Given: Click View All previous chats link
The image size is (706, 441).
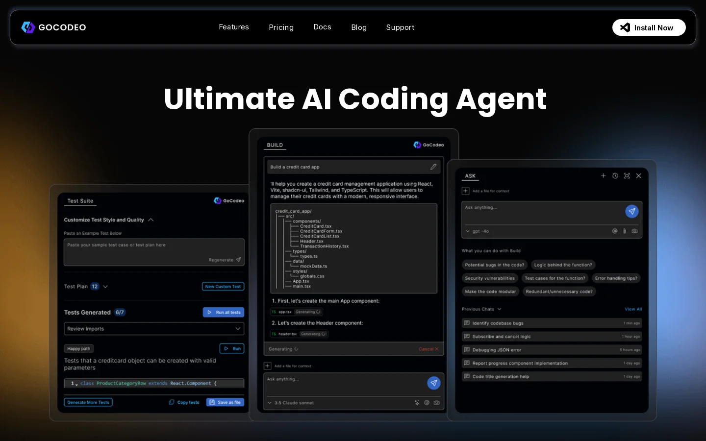Looking at the screenshot, I should pos(633,309).
